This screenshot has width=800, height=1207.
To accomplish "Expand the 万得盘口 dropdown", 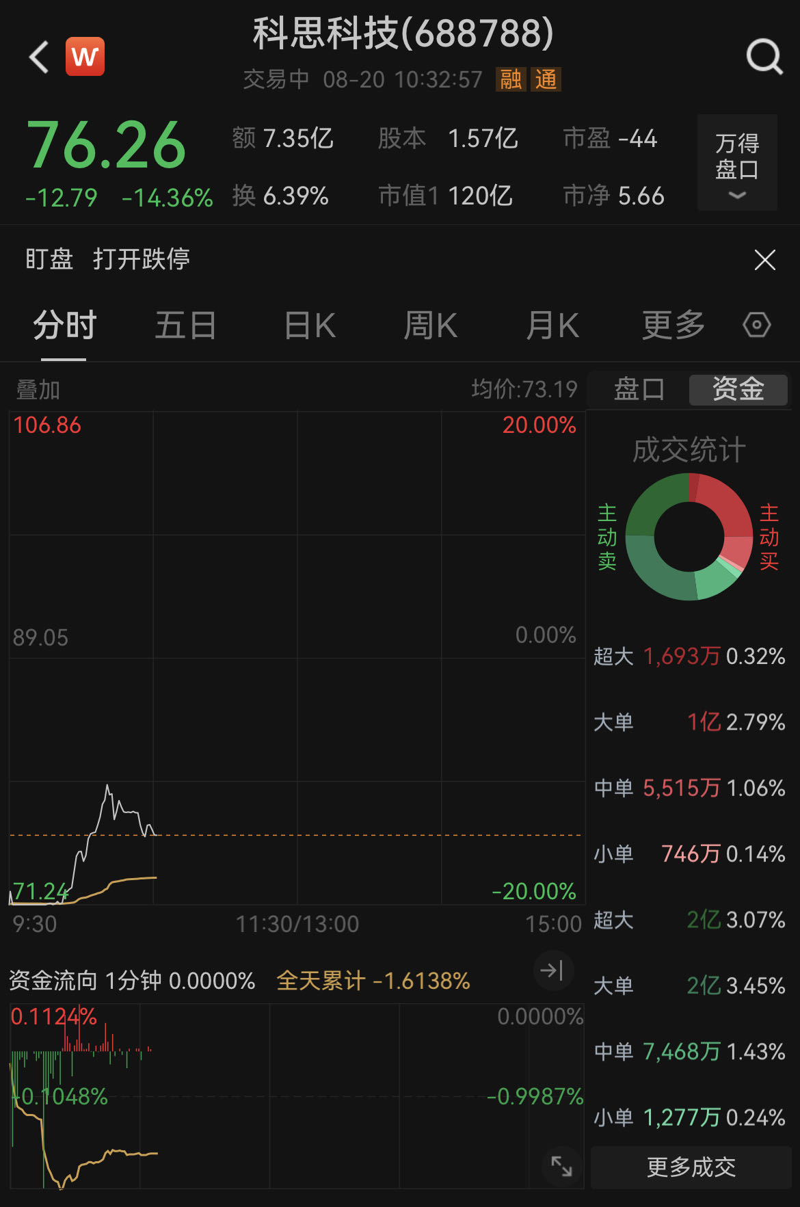I will [736, 163].
